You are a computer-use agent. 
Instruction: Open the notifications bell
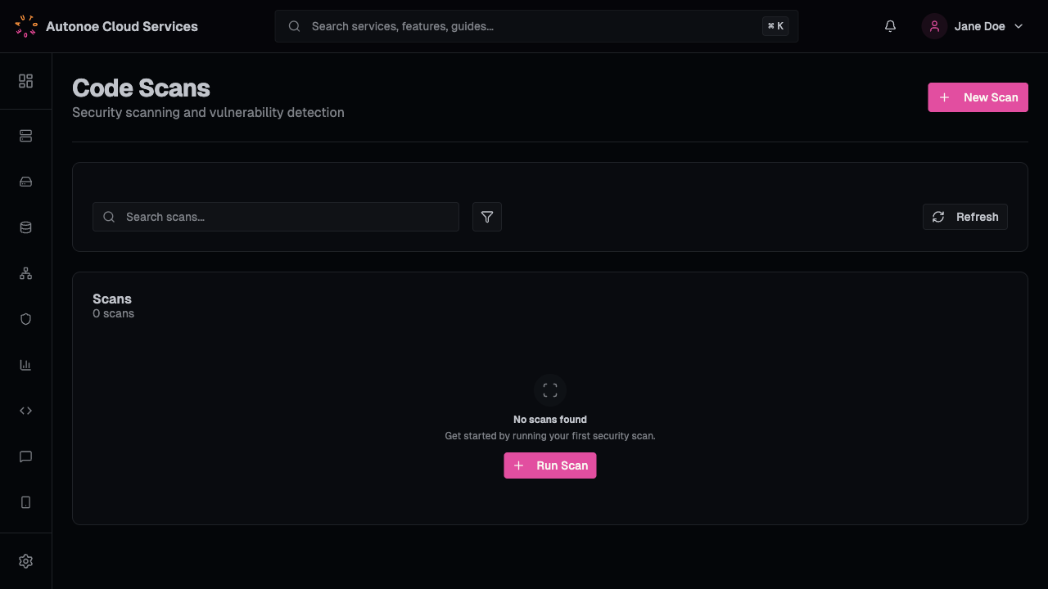point(891,26)
